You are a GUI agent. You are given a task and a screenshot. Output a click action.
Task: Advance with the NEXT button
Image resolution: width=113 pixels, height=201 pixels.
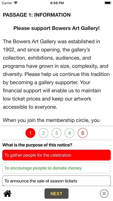[x=56, y=193]
